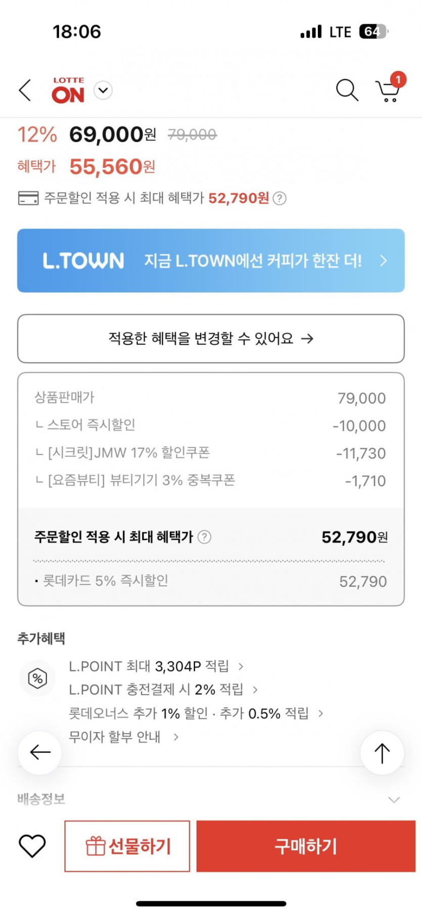Tap 적용한 혜택을 변경할 수 있어요 button
This screenshot has height=915, width=422.
coord(211,339)
